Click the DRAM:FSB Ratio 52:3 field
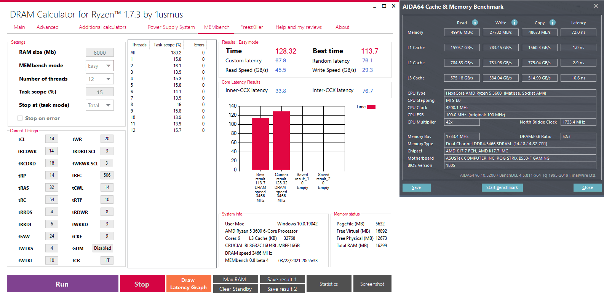The image size is (604, 298). (x=578, y=136)
